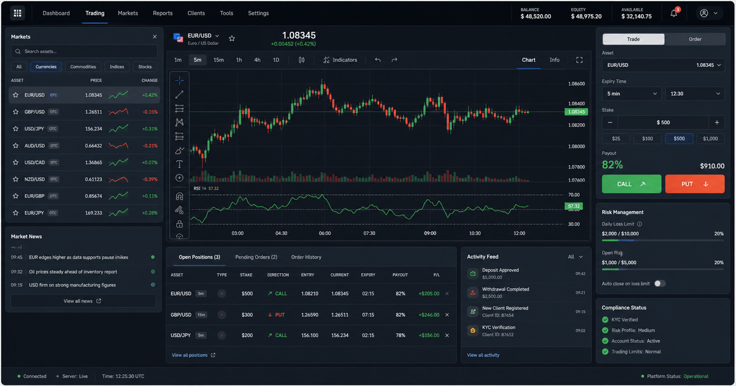Open the Activity Feed All filter dropdown
This screenshot has width=736, height=386.
point(575,257)
